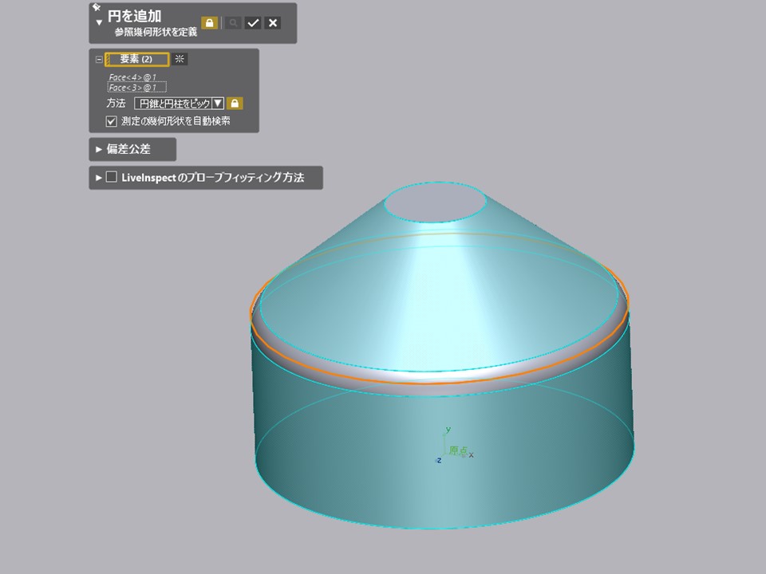Toggle the lock icon beside the 方法 dropdown
766x574 pixels.
click(235, 104)
